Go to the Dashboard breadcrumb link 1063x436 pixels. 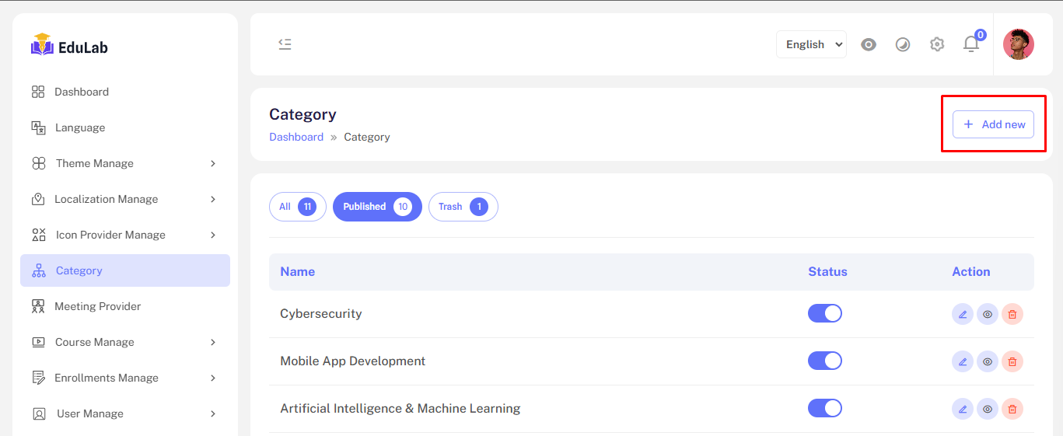coord(296,137)
